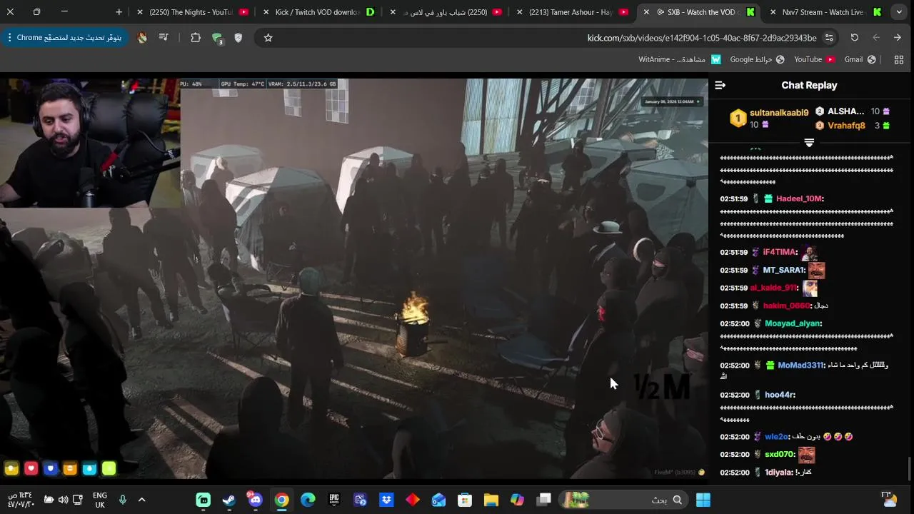Show hidden system tray icons
Screen dimensions: 914x514
pyautogui.click(x=141, y=500)
